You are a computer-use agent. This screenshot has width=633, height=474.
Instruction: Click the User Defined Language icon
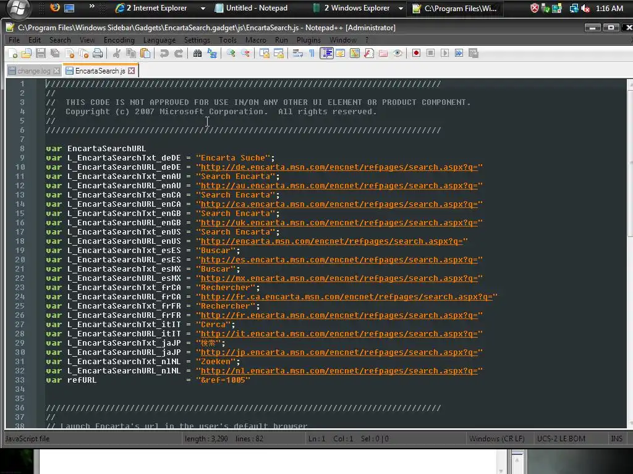341,53
